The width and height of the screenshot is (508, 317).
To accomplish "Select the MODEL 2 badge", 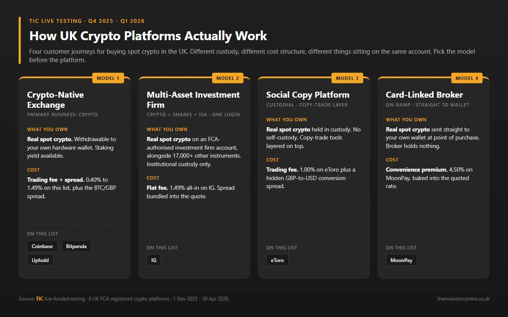I will tap(228, 78).
